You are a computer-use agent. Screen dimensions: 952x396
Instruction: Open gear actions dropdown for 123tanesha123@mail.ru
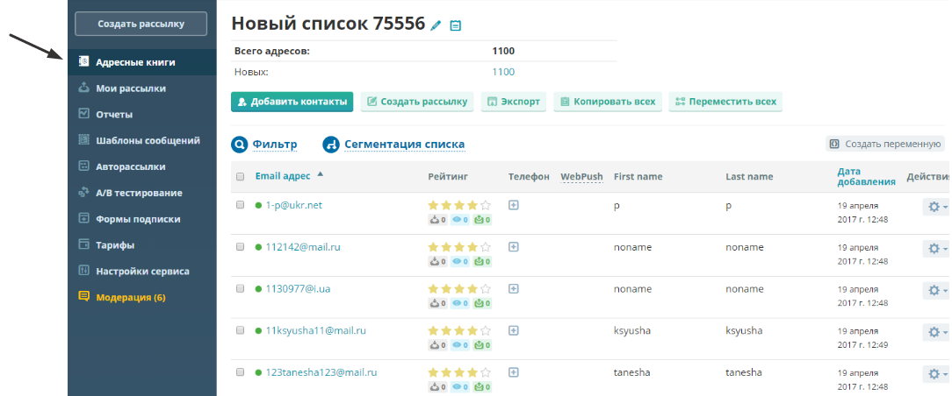pos(937,374)
